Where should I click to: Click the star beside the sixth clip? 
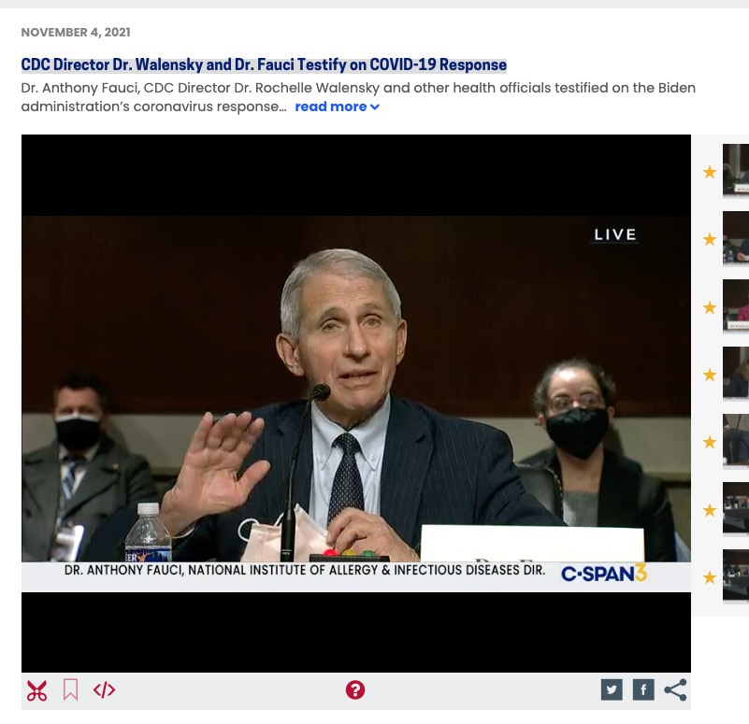[x=710, y=510]
